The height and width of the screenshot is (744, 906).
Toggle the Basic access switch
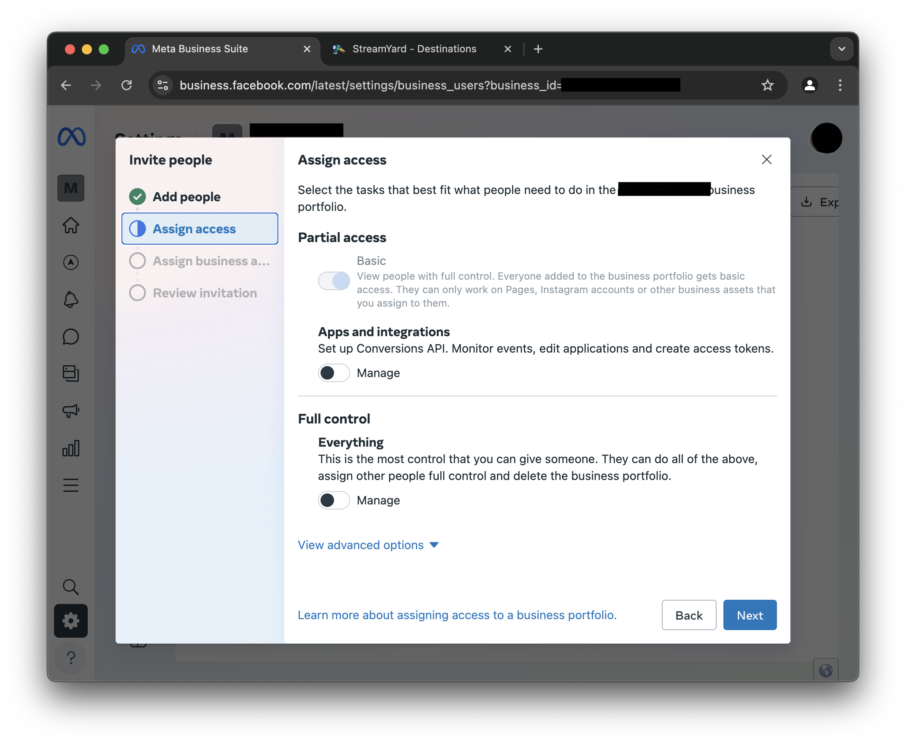[x=334, y=281]
